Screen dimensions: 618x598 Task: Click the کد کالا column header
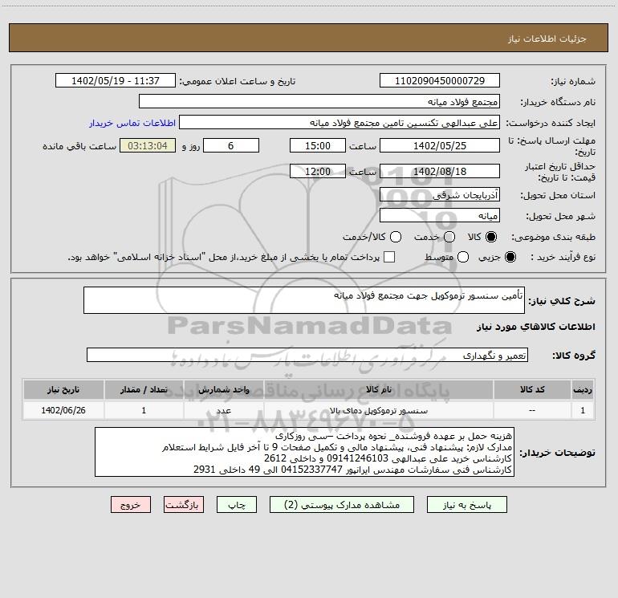(532, 389)
